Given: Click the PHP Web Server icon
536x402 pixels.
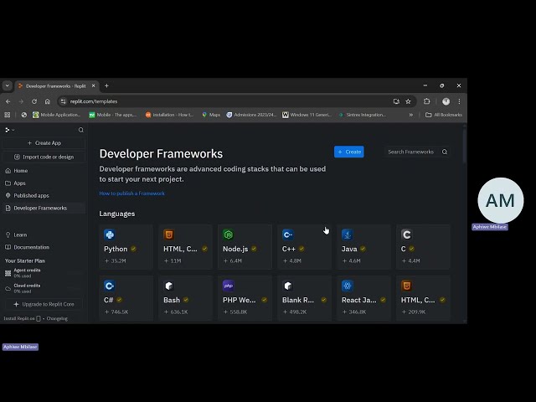Looking at the screenshot, I should (x=228, y=286).
